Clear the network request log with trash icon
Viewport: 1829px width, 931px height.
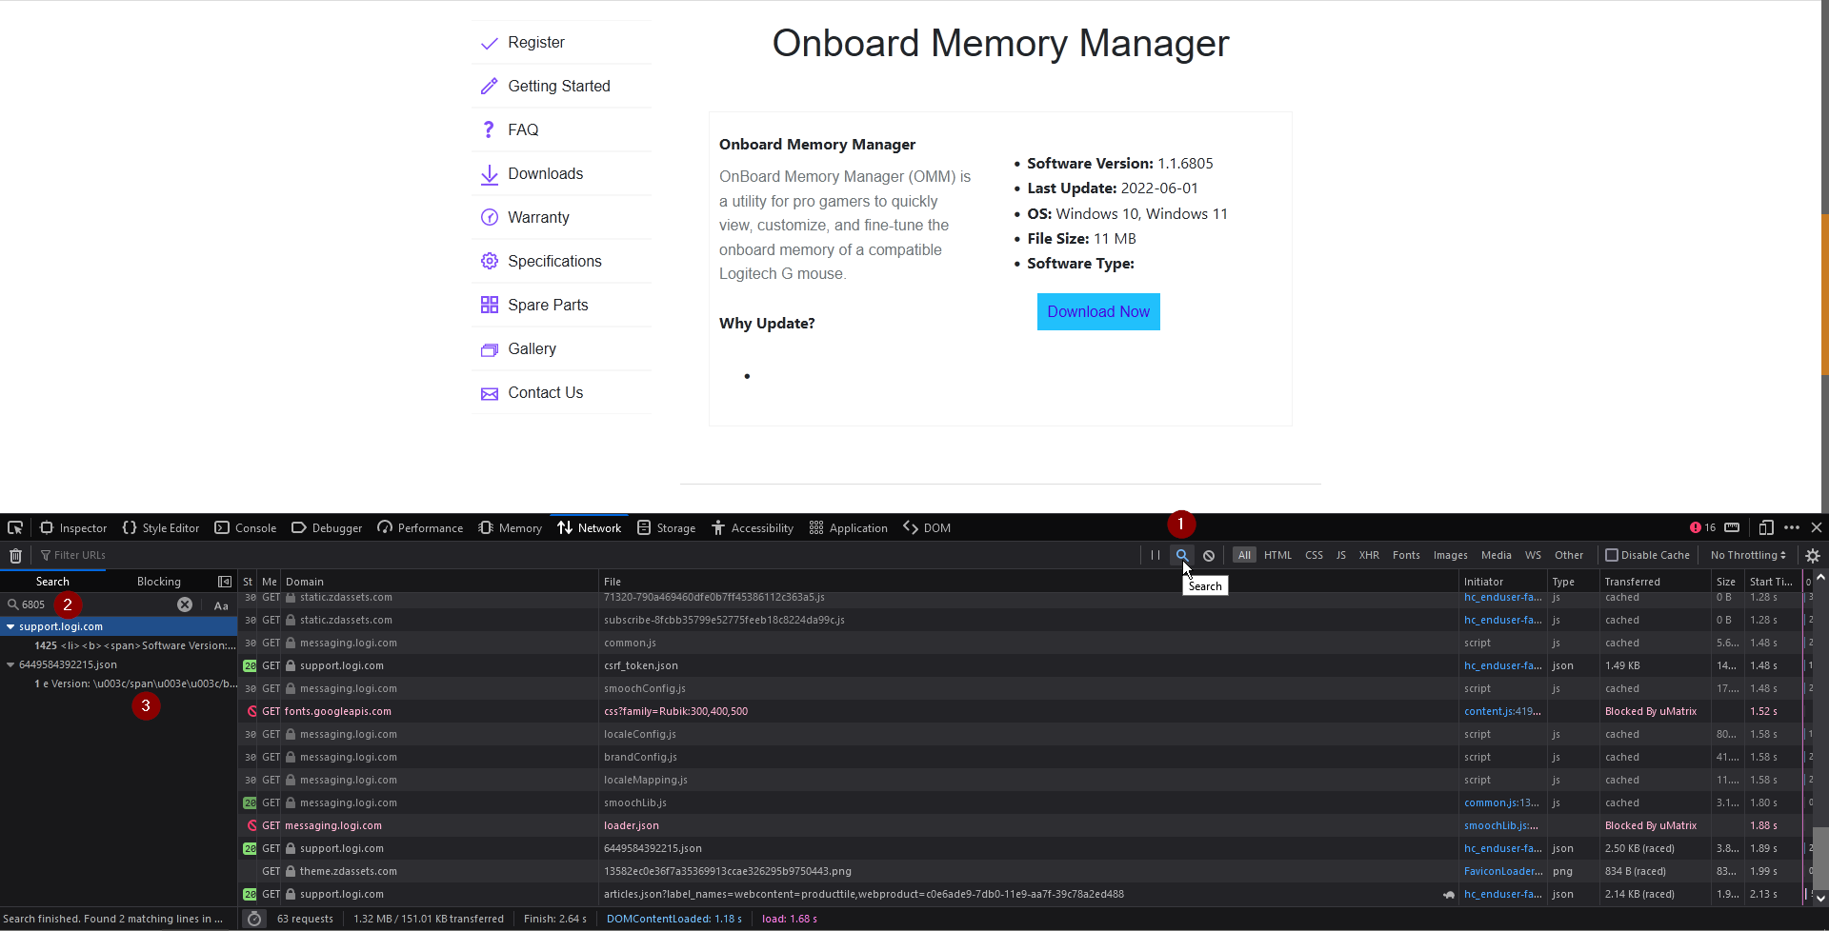pos(15,555)
